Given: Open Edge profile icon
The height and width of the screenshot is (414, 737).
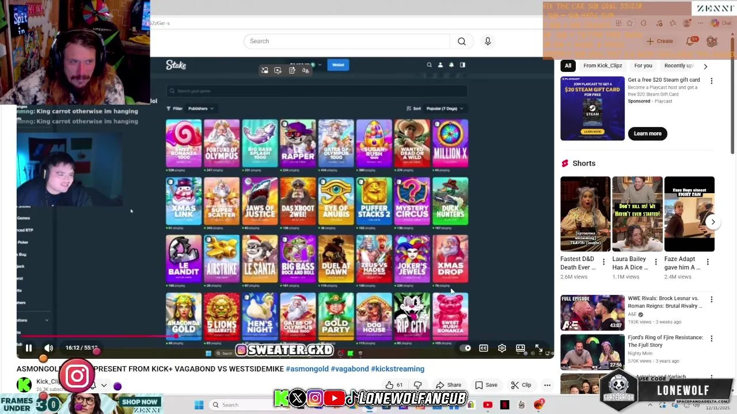Looking at the screenshot, I should point(686,23).
